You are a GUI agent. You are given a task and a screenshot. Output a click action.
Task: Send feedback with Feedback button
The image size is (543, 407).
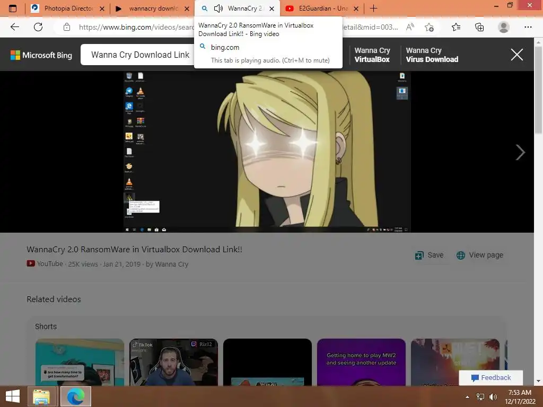[x=491, y=377]
